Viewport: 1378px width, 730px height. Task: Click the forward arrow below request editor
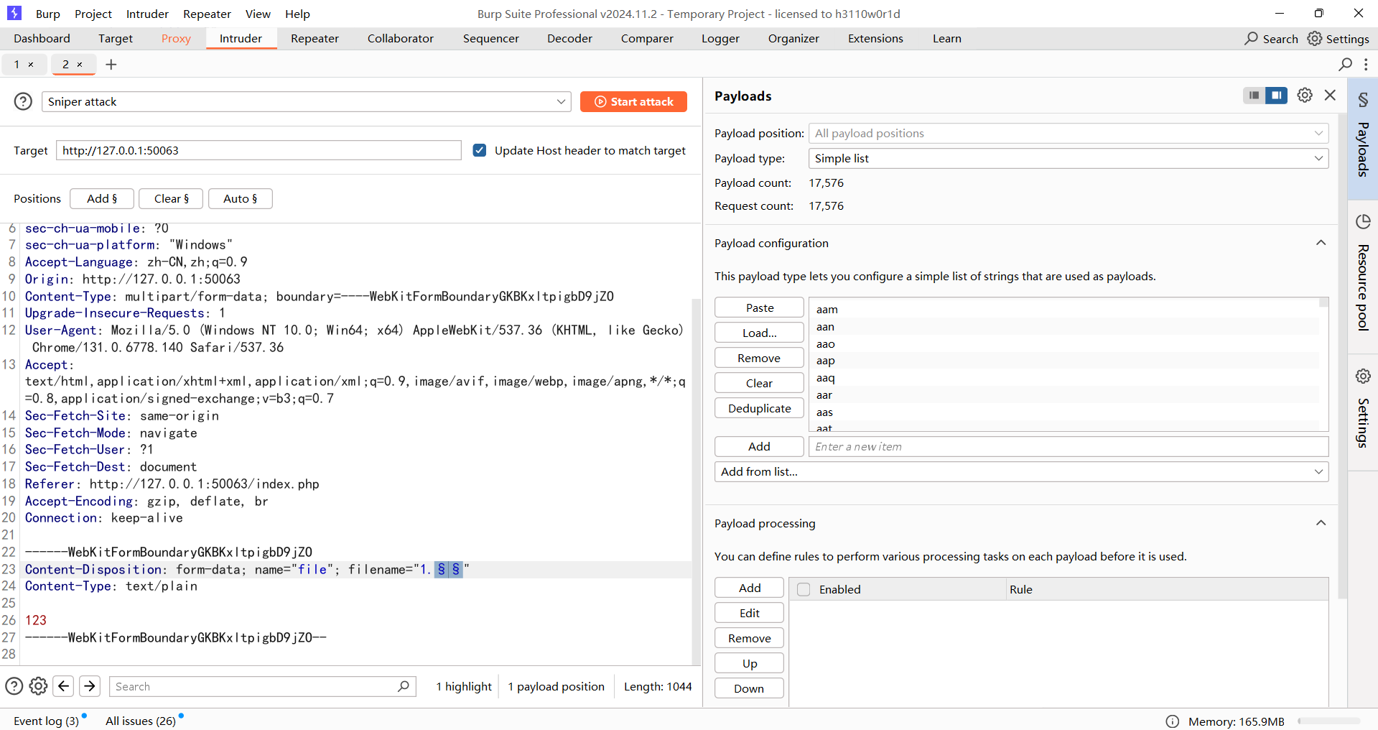(90, 686)
